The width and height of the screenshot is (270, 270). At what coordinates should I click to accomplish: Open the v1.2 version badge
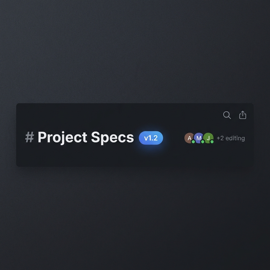[x=151, y=138]
